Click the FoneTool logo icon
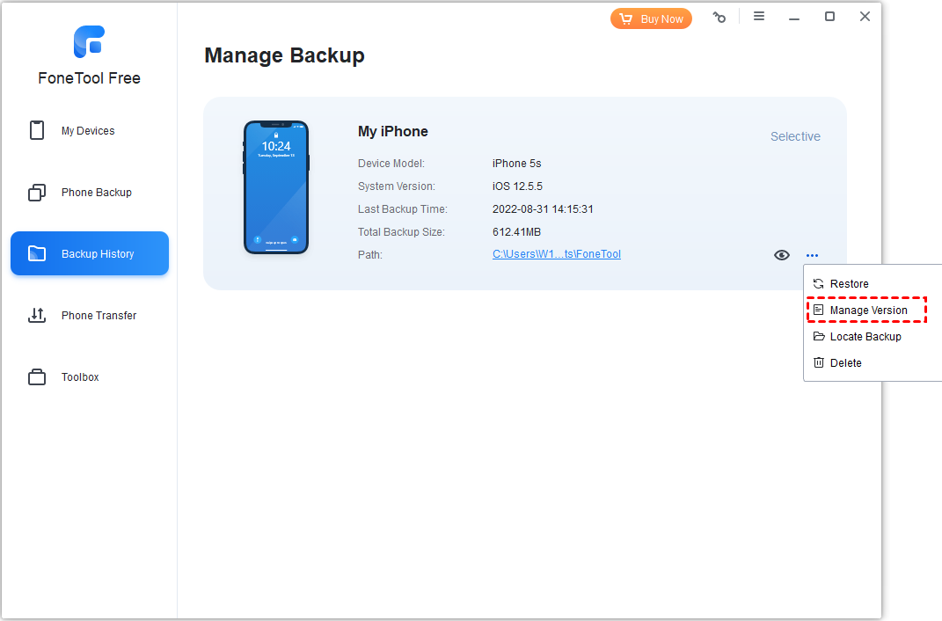This screenshot has width=942, height=621. click(89, 41)
